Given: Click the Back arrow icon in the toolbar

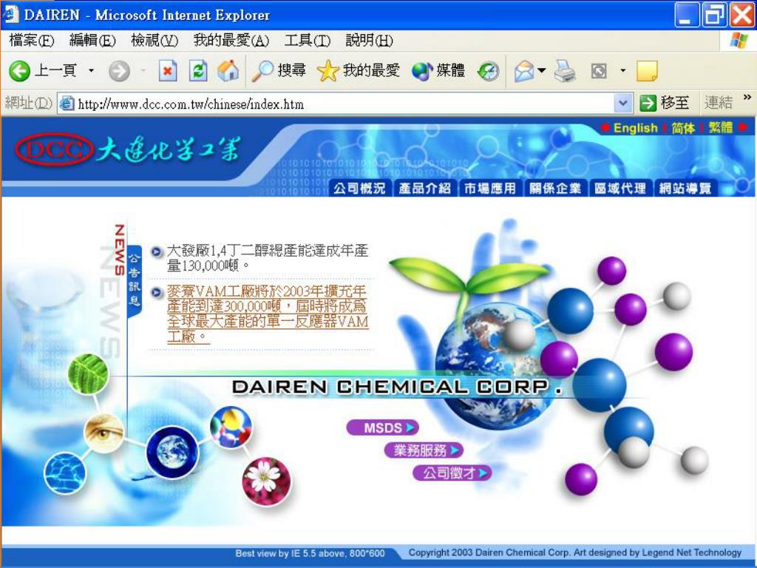Looking at the screenshot, I should coord(19,72).
